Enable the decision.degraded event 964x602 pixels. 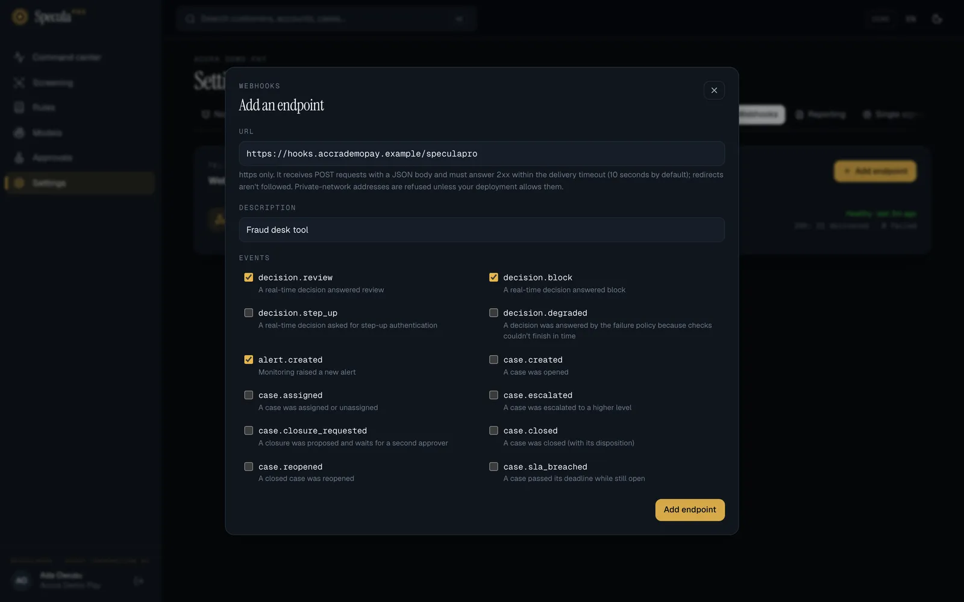click(493, 313)
